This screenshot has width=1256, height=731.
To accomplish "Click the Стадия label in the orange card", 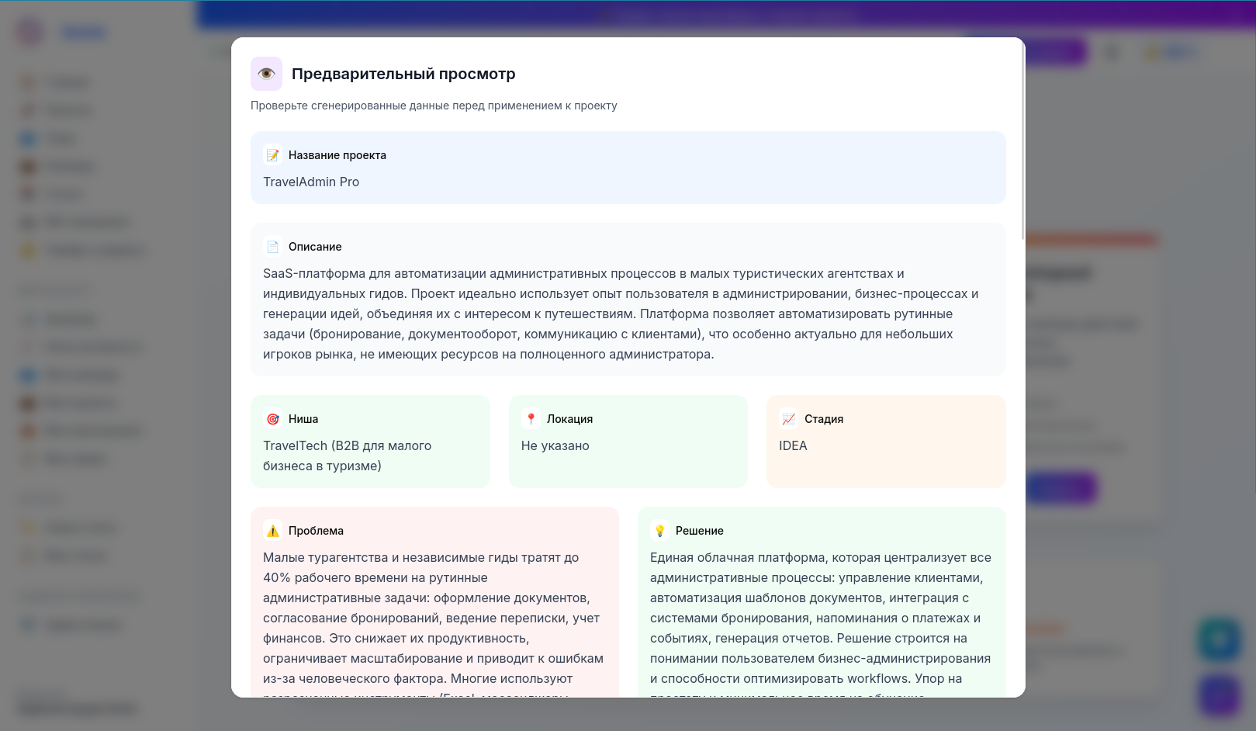I will click(x=824, y=419).
